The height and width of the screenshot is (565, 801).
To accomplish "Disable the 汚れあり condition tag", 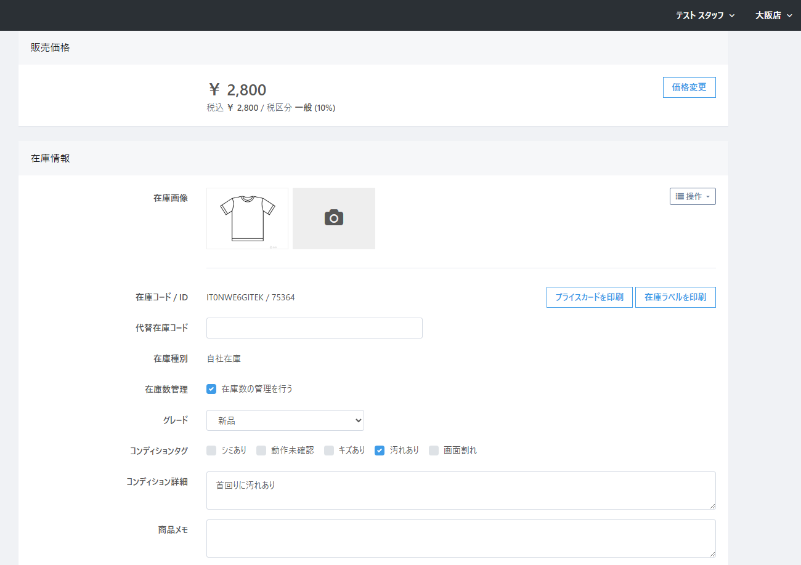I will click(x=380, y=451).
